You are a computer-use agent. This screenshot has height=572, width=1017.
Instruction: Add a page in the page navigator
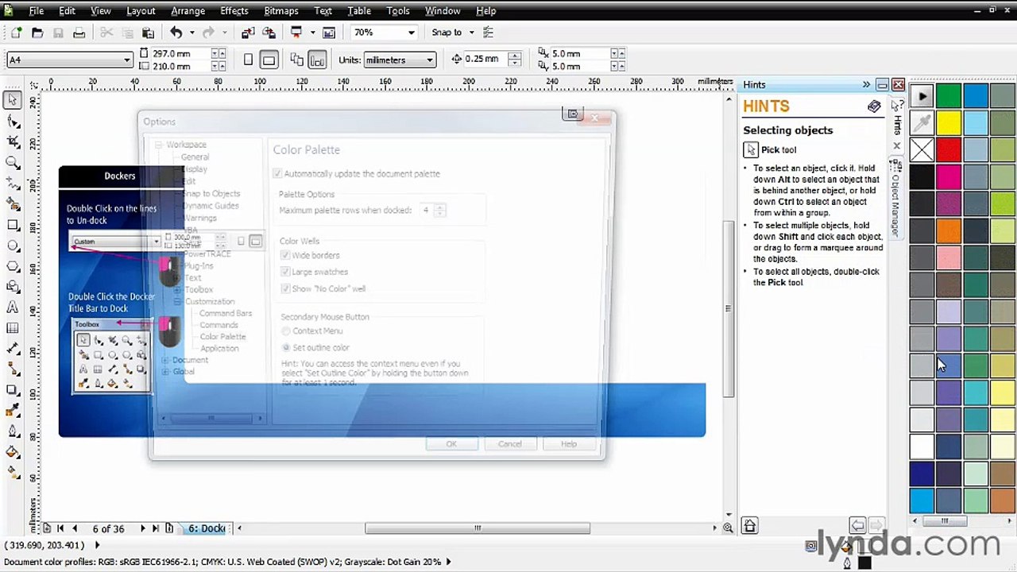[47, 528]
